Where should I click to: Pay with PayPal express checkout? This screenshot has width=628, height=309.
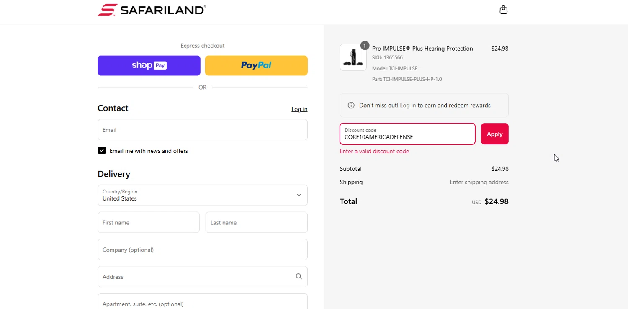pos(256,65)
